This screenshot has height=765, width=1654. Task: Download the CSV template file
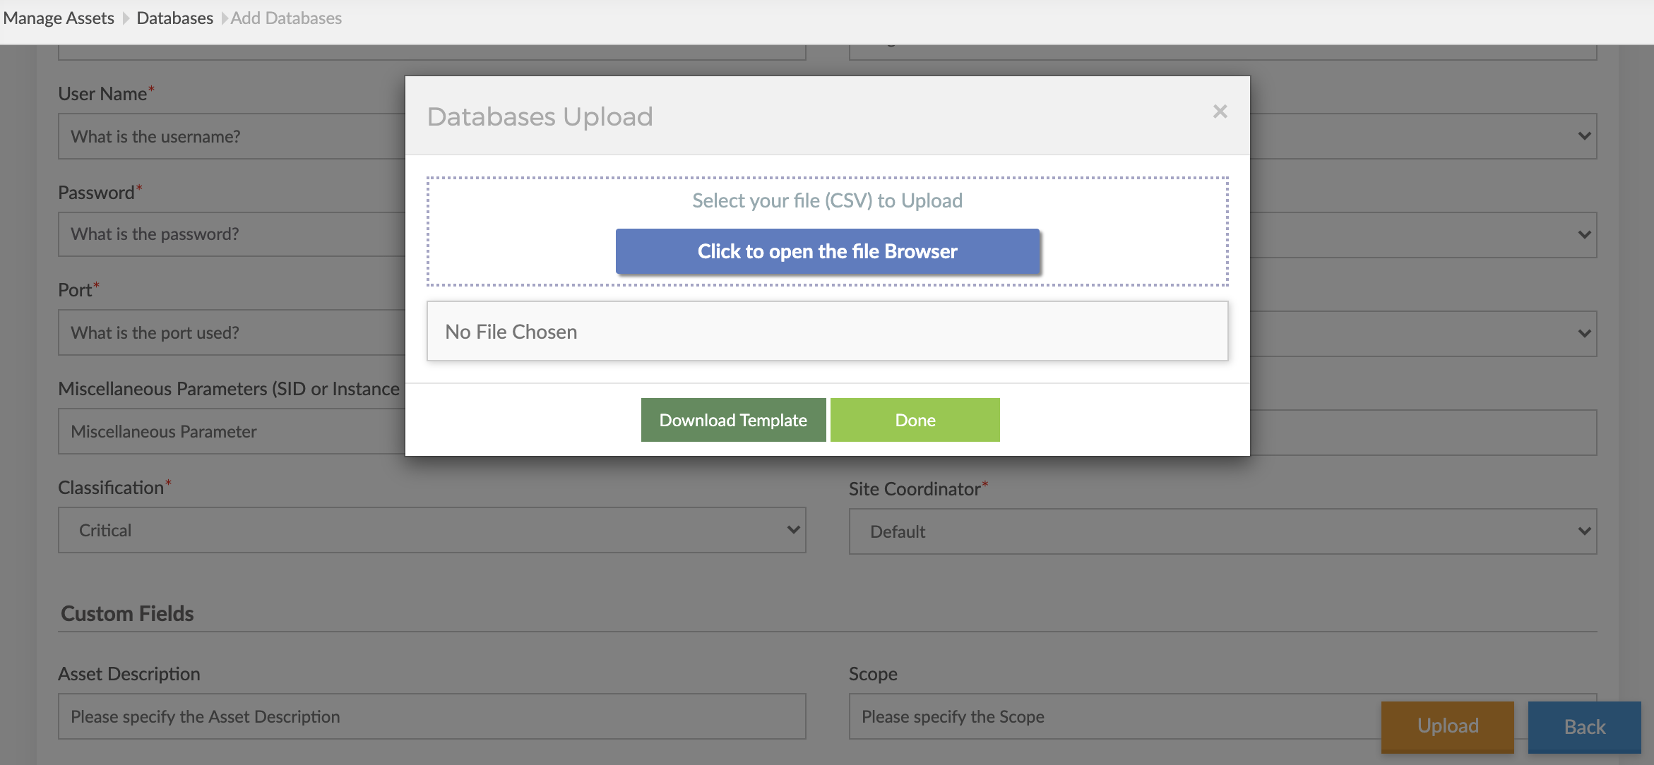click(x=732, y=419)
